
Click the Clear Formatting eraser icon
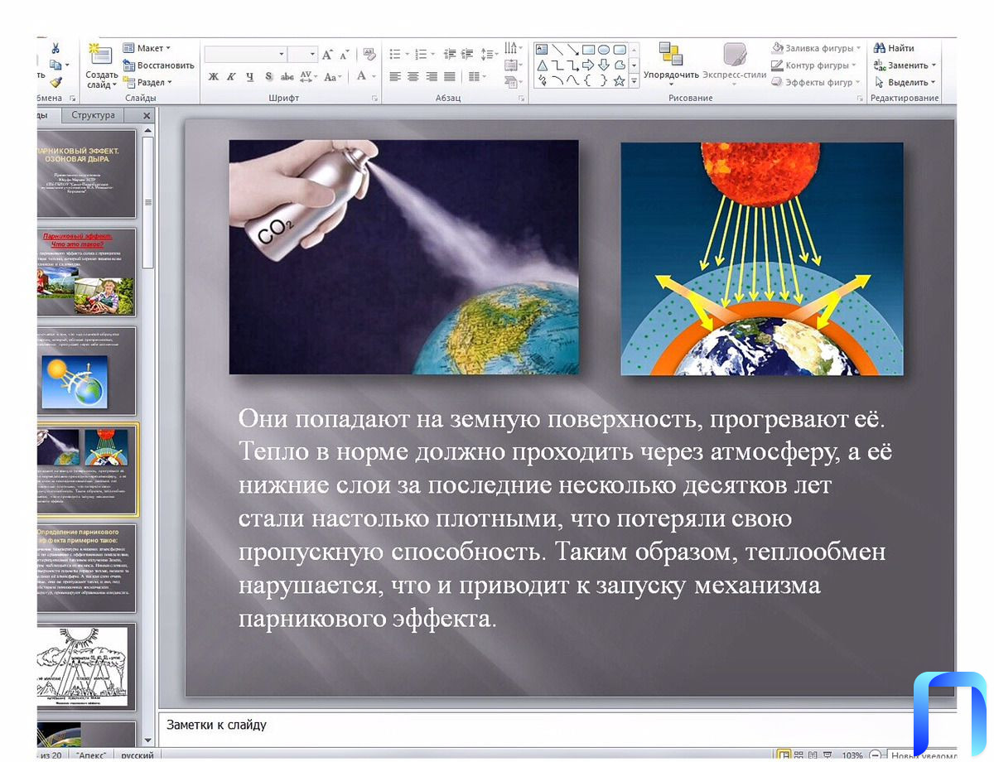pos(369,54)
